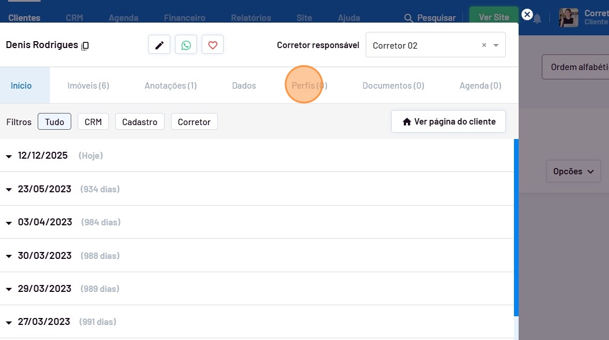Click the pencil edit client icon
The width and height of the screenshot is (609, 340).
point(159,45)
